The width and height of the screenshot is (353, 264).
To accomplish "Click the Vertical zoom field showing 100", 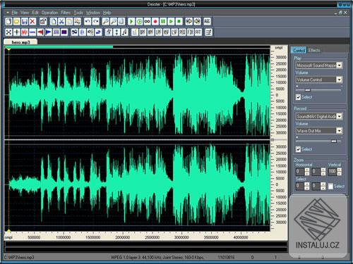I will (333, 172).
